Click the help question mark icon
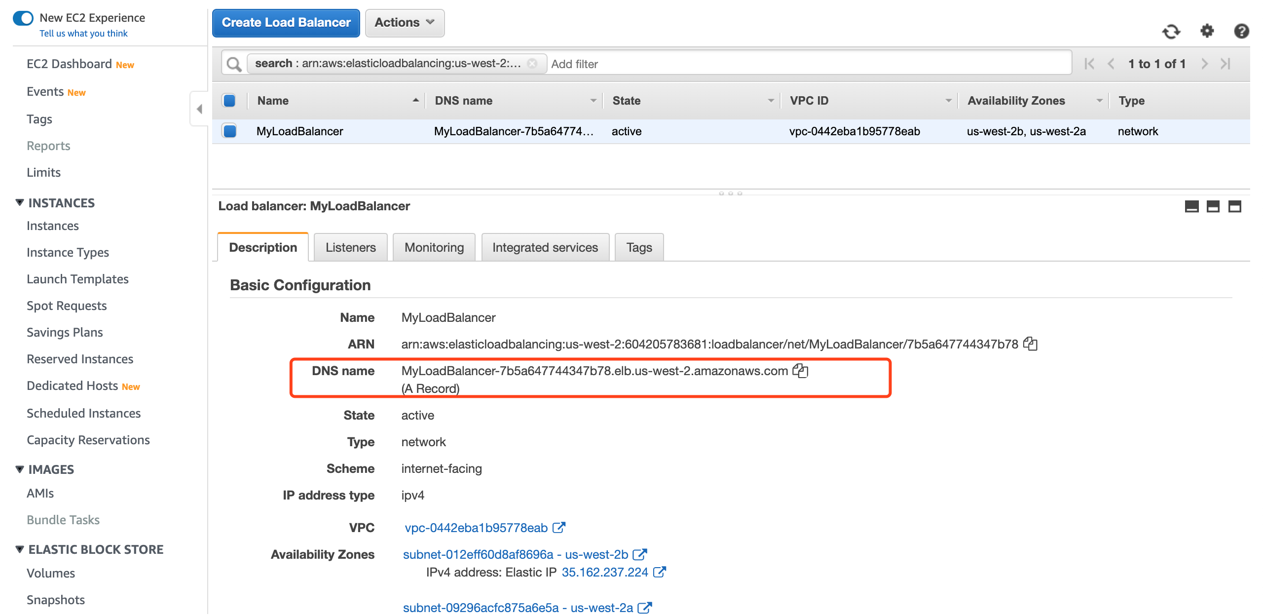This screenshot has height=616, width=1263. (x=1241, y=31)
